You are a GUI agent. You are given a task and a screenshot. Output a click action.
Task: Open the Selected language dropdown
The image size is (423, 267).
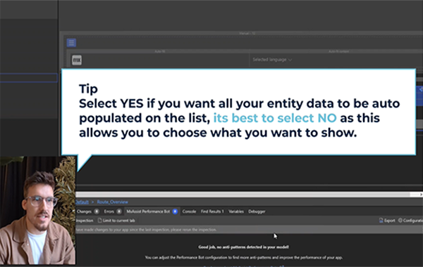click(272, 60)
